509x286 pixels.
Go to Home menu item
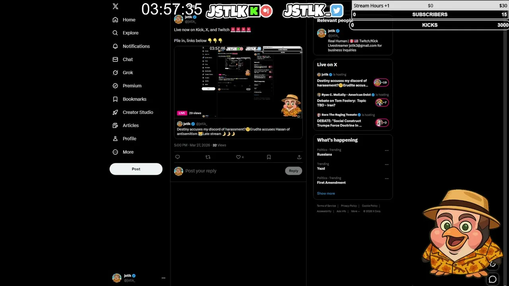(x=129, y=20)
